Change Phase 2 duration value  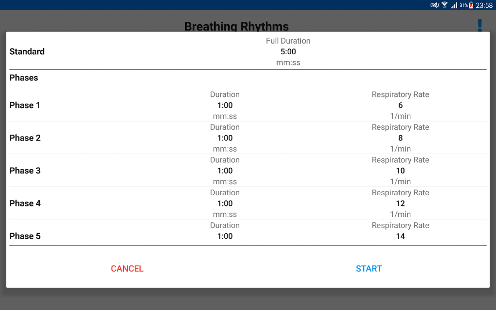pyautogui.click(x=225, y=138)
